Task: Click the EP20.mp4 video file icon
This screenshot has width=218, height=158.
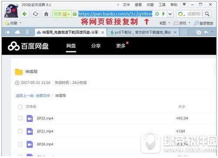Action: (30, 144)
